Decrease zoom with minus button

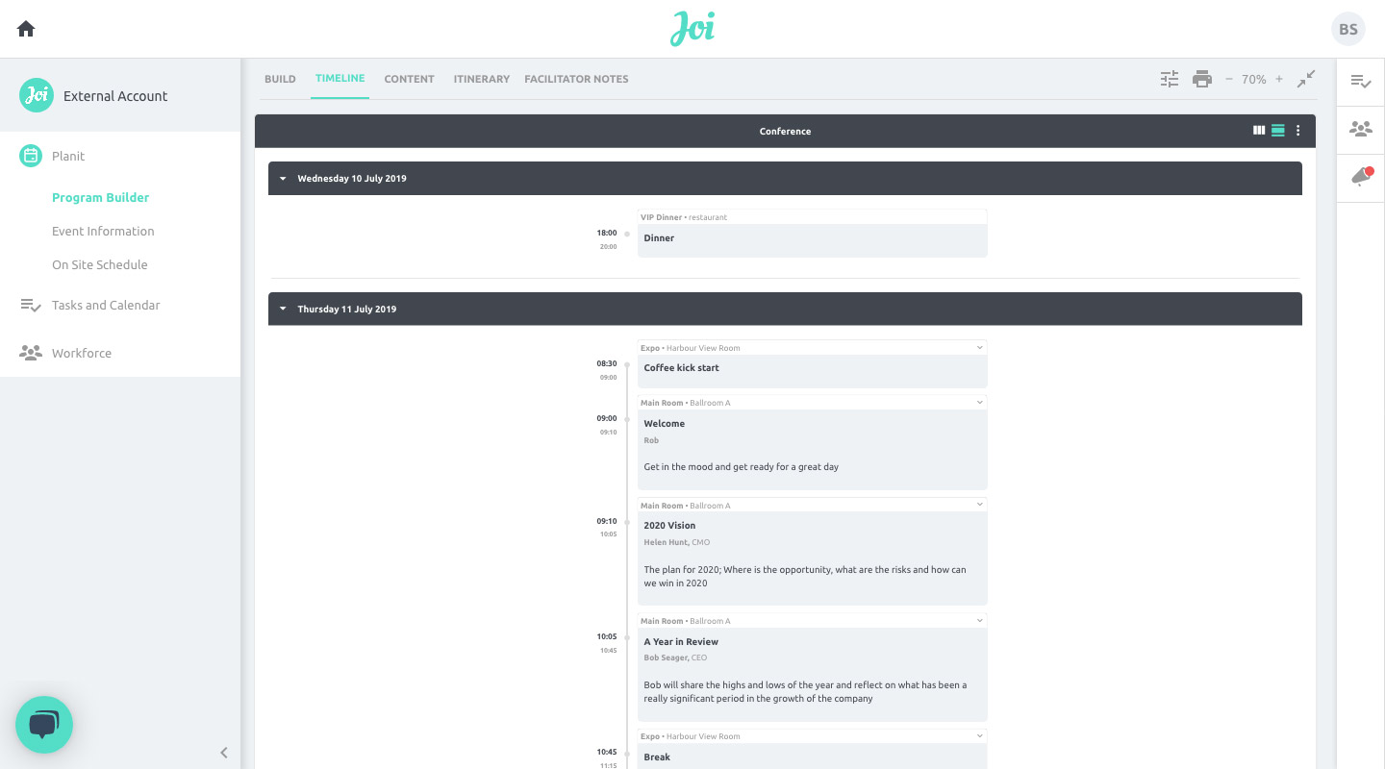click(x=1229, y=79)
